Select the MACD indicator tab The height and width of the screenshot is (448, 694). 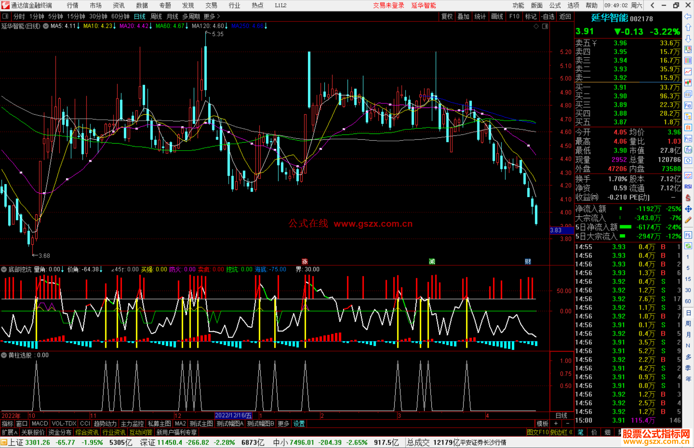pyautogui.click(x=40, y=424)
